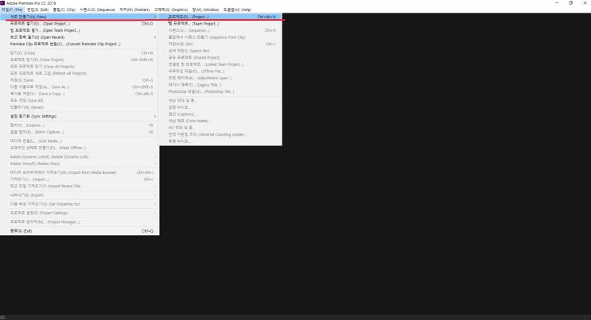The height and width of the screenshot is (320, 591).
Task: Click Close All Projects entry
Action: click(80, 67)
